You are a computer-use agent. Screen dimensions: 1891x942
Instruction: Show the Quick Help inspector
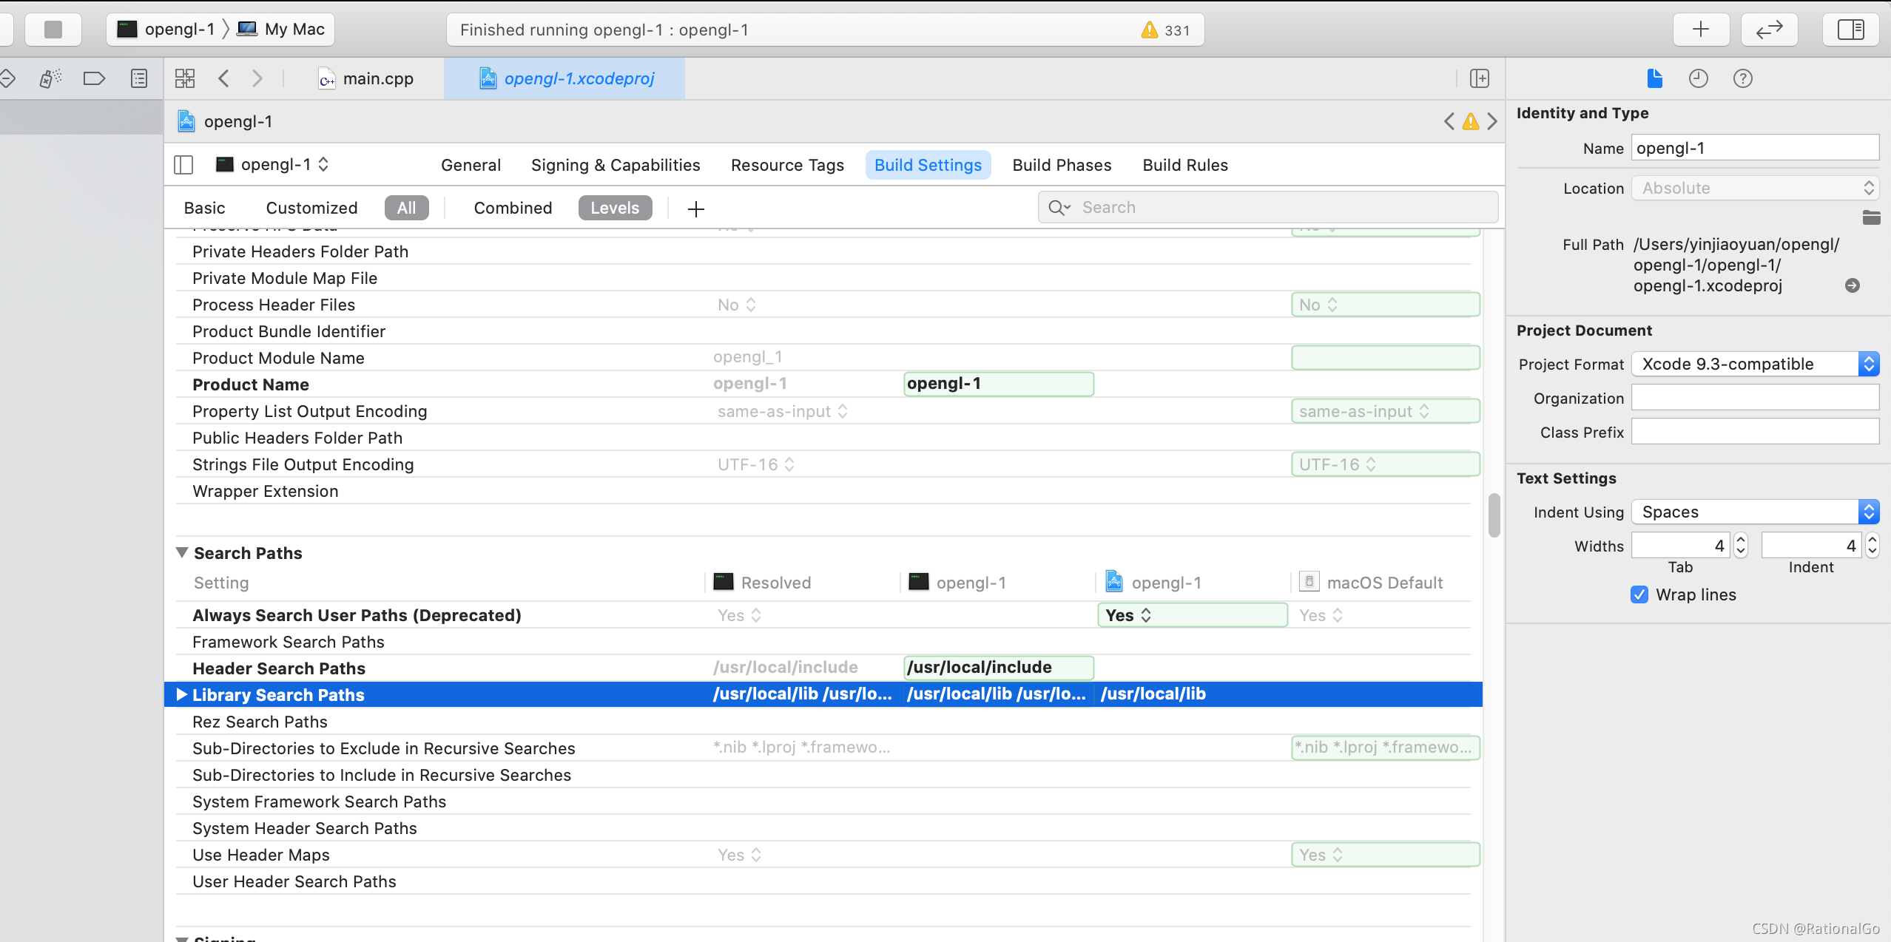coord(1742,78)
